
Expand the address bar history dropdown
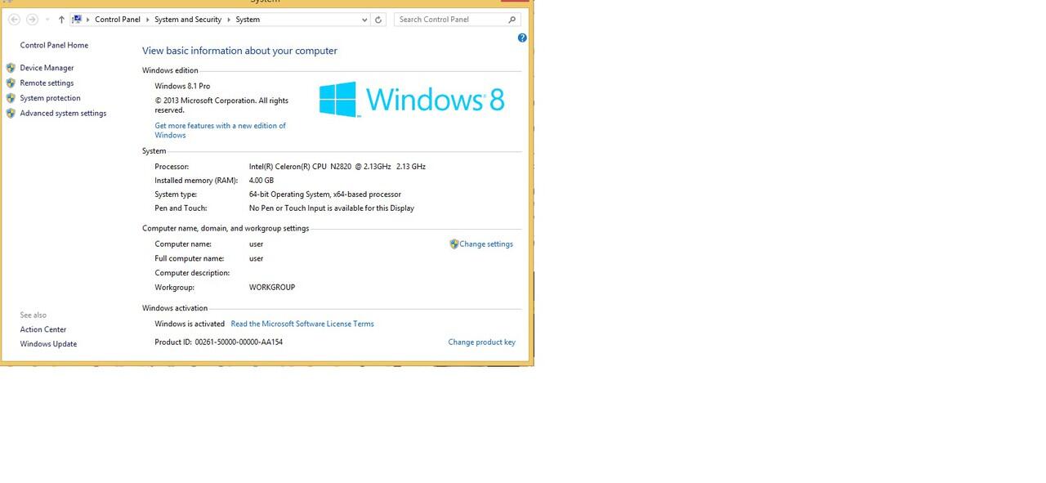[x=364, y=20]
